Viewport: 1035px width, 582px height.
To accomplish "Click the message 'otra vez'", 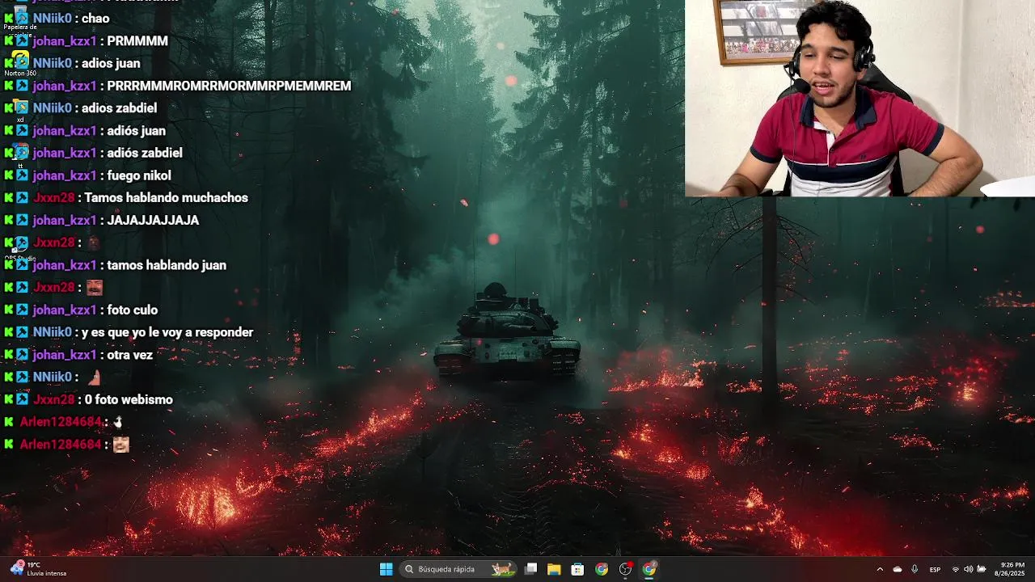I will click(x=129, y=355).
